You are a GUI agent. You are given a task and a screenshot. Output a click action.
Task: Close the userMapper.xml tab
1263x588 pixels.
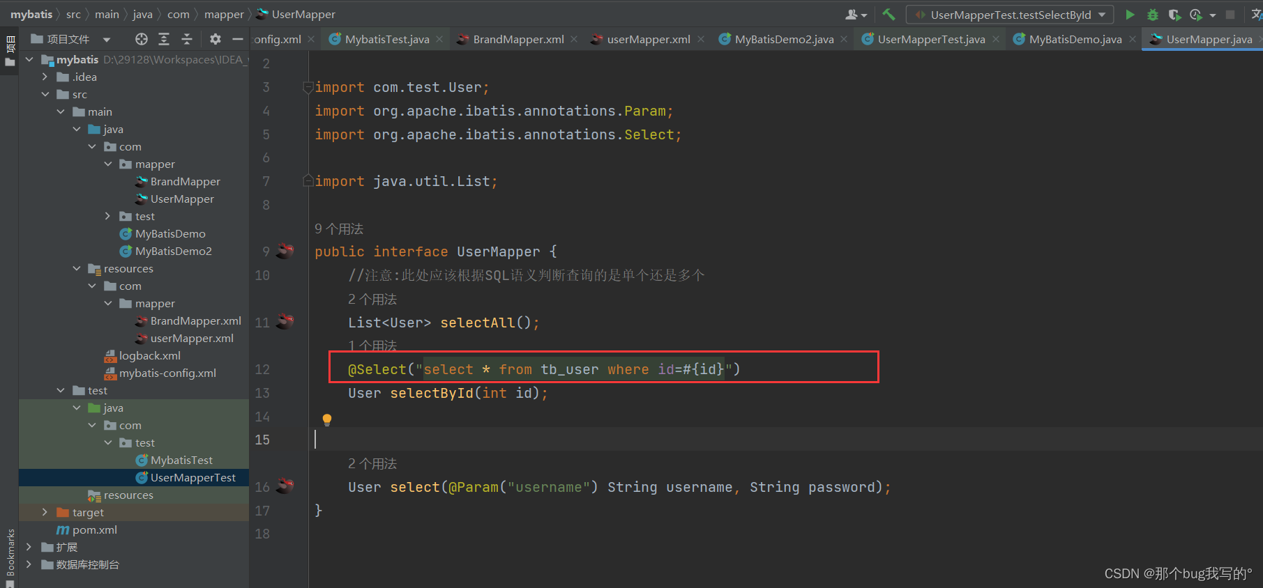(x=701, y=39)
